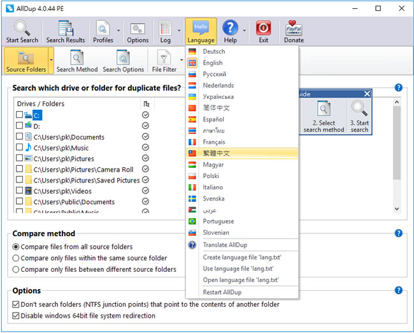Choose Español from the language menu
This screenshot has height=333, width=414.
coord(242,119)
